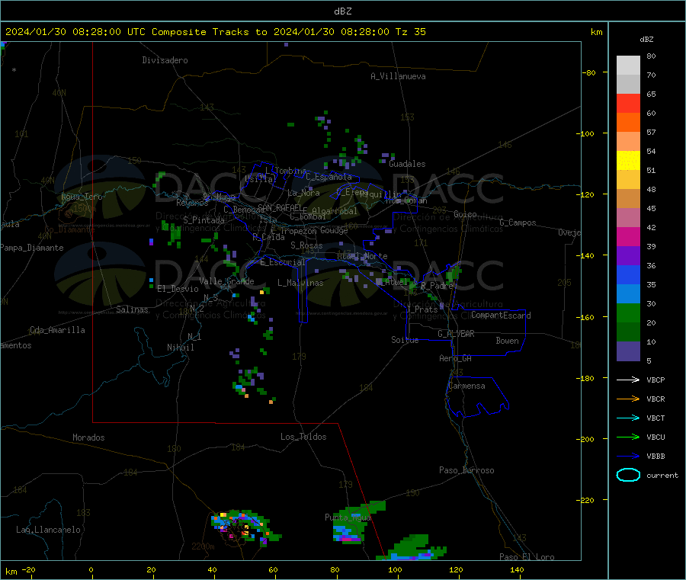
Task: Click the 'Divisadero' map label
Action: tap(165, 60)
